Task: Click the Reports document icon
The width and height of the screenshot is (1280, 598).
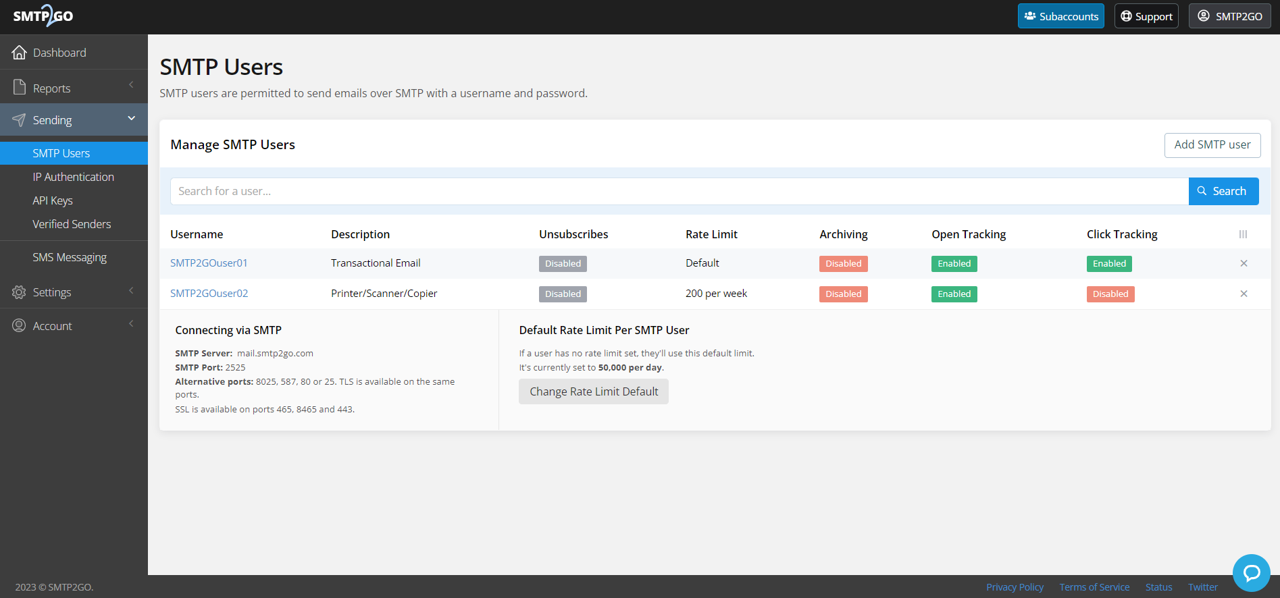Action: click(x=20, y=87)
